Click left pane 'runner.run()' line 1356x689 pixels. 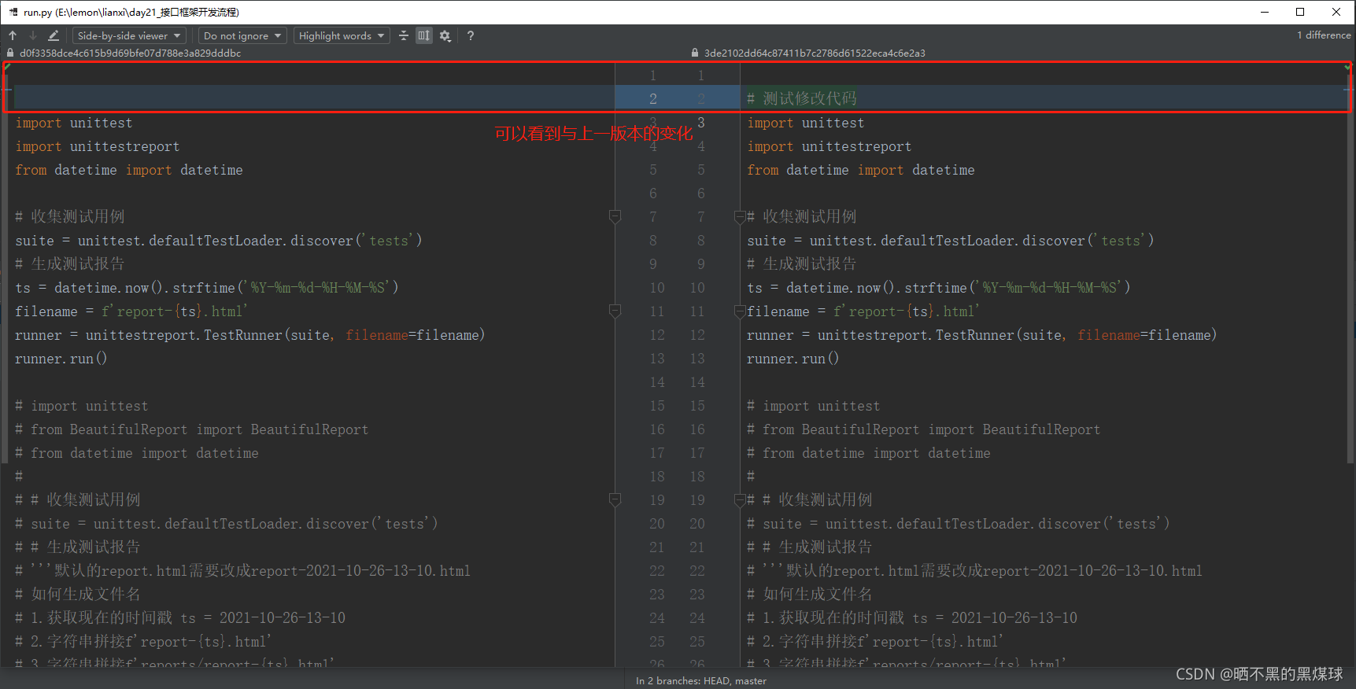61,359
